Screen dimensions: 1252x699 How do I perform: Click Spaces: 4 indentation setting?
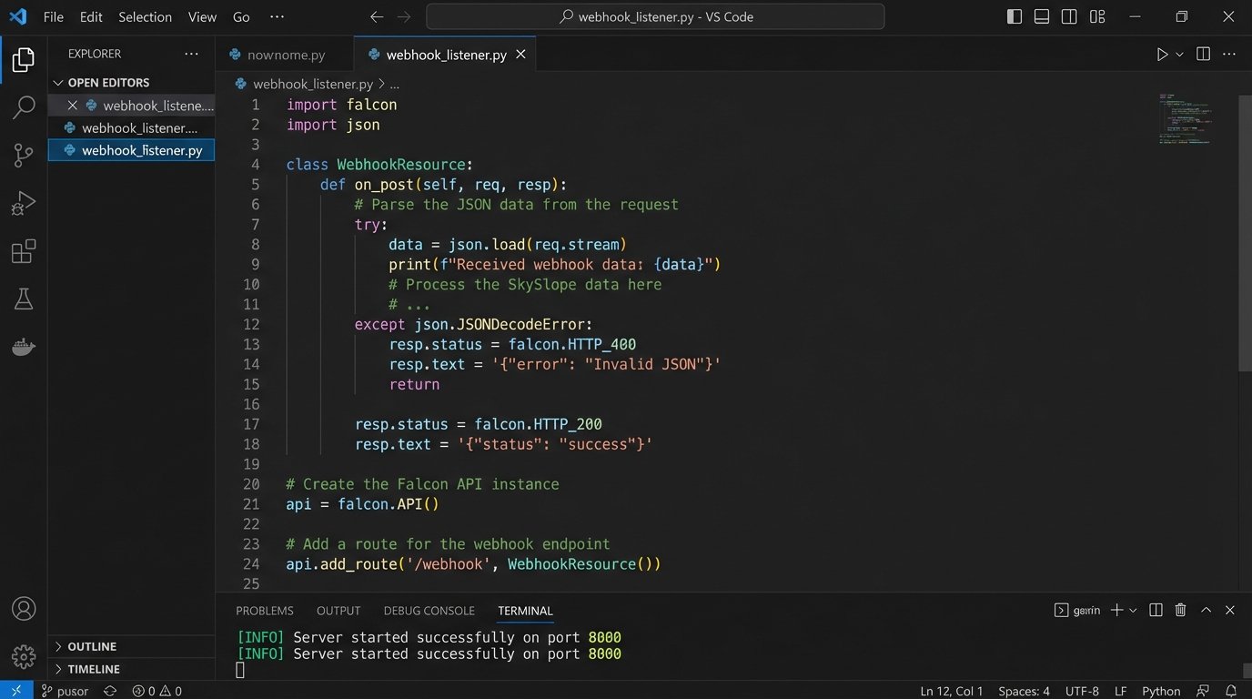(x=1024, y=691)
